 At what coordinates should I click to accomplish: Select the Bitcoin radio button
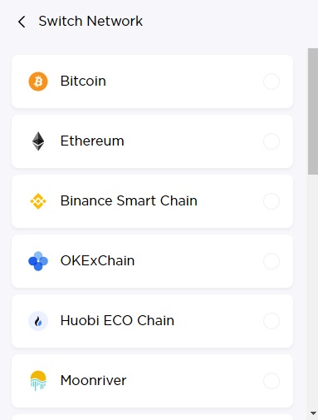(x=272, y=82)
